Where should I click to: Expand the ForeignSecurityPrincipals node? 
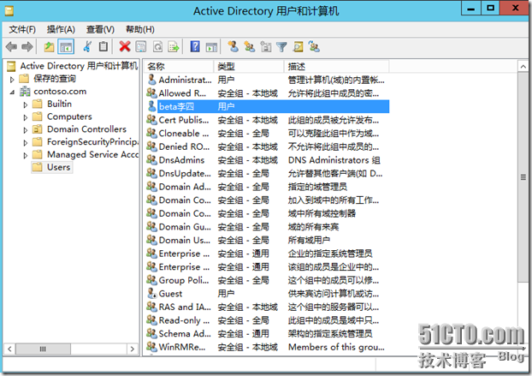coord(25,143)
